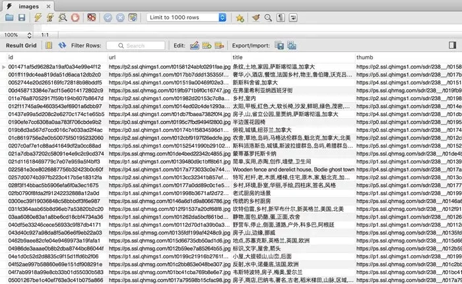The width and height of the screenshot is (462, 284).
Task: Select title cell '传统的乡村厨房'
Action: 294,201
